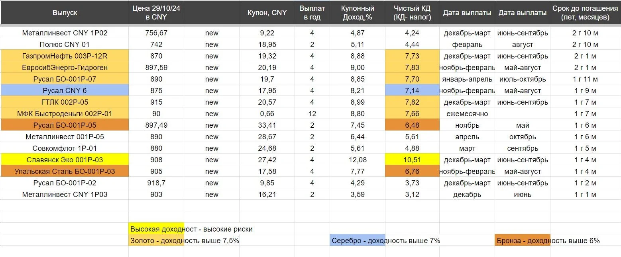Select the net yield '3,12' cell
Viewport: 621px width, 257px height.
[412, 195]
